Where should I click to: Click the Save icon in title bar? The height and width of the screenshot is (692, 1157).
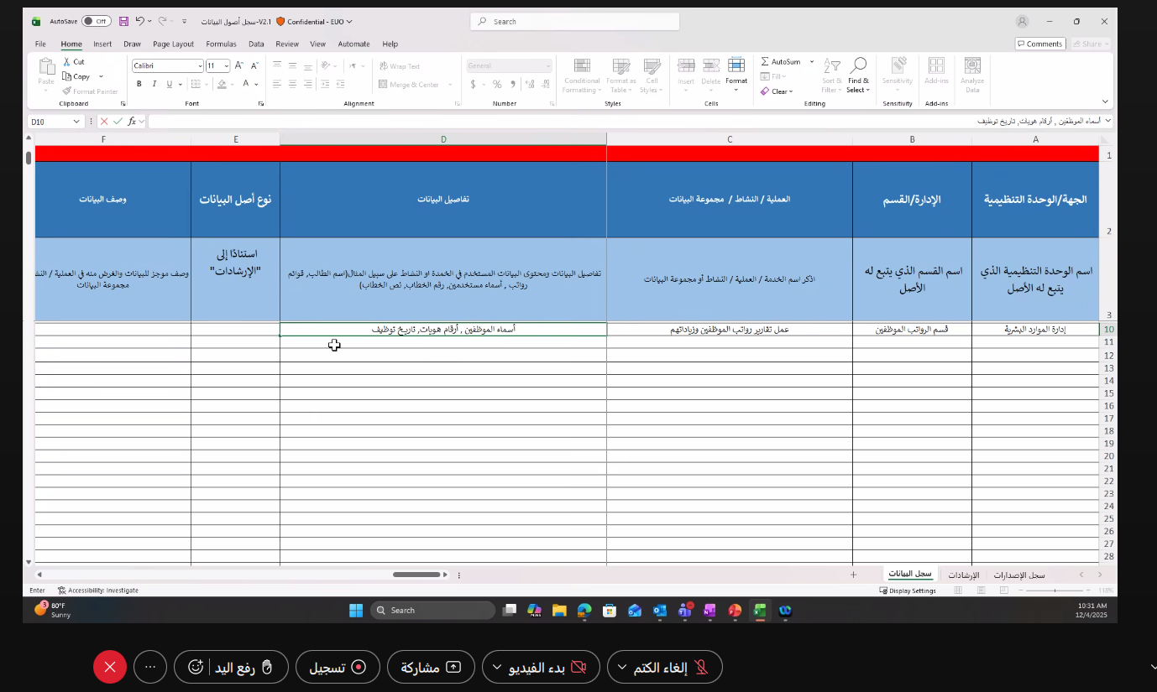pyautogui.click(x=123, y=21)
